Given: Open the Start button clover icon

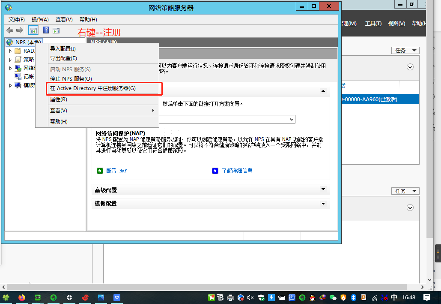Looking at the screenshot, I should pos(6,298).
